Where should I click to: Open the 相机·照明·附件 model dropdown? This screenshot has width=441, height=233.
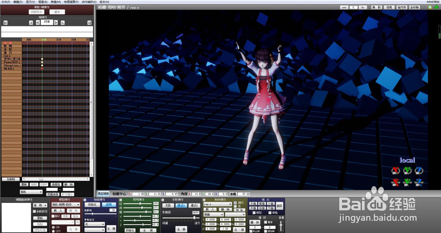coord(66,205)
